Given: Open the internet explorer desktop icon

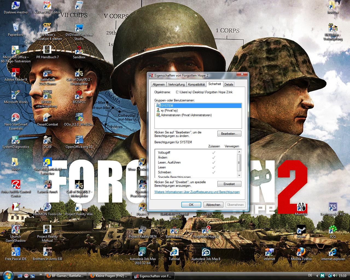Looking at the screenshot, I should 333,254.
